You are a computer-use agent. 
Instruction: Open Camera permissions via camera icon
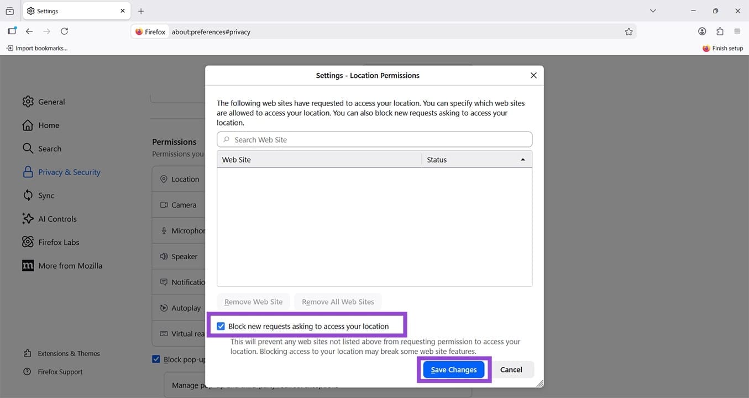(163, 205)
